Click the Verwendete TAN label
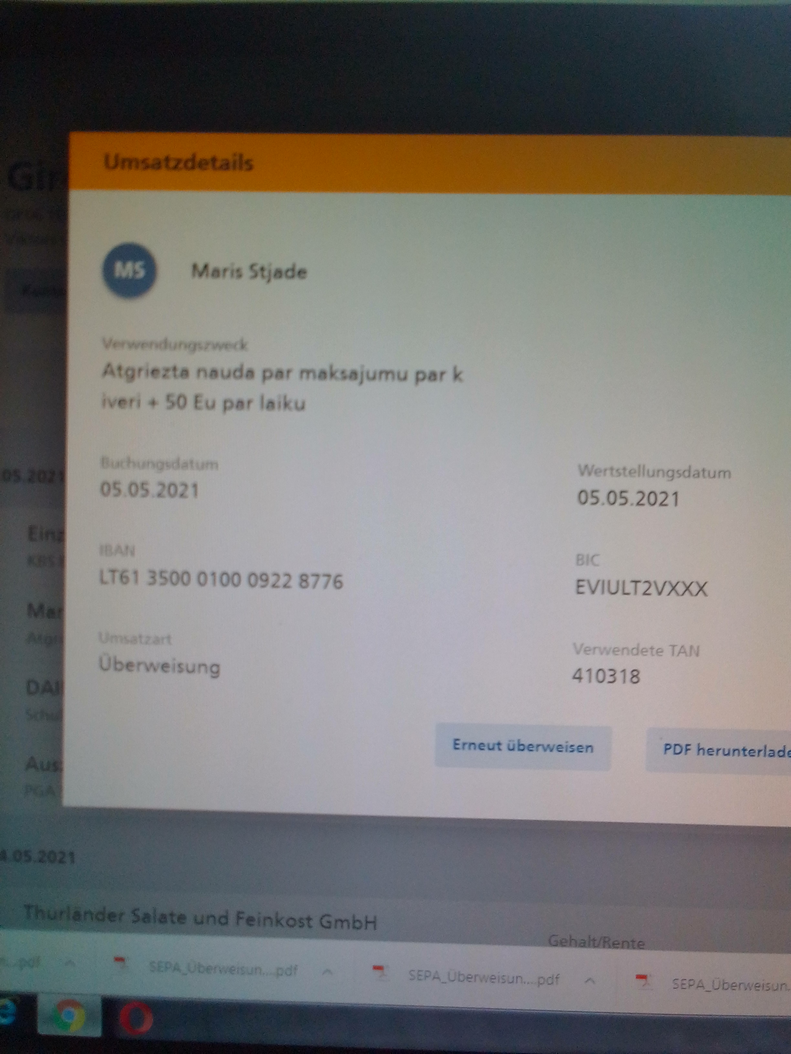This screenshot has height=1054, width=791. pyautogui.click(x=637, y=650)
